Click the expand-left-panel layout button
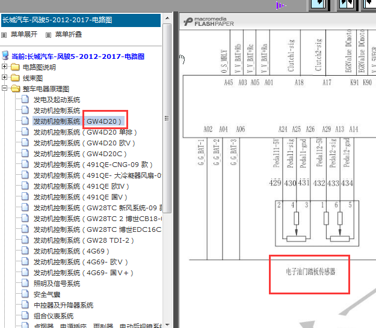This screenshot has height=328, width=376. click(320, 4)
